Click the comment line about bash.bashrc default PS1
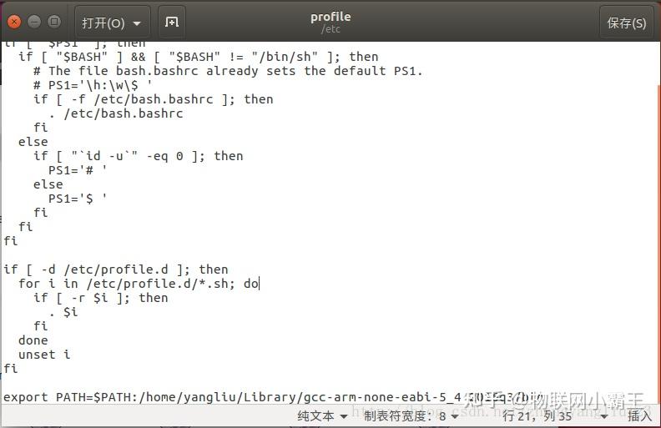661x428 pixels. coord(228,71)
